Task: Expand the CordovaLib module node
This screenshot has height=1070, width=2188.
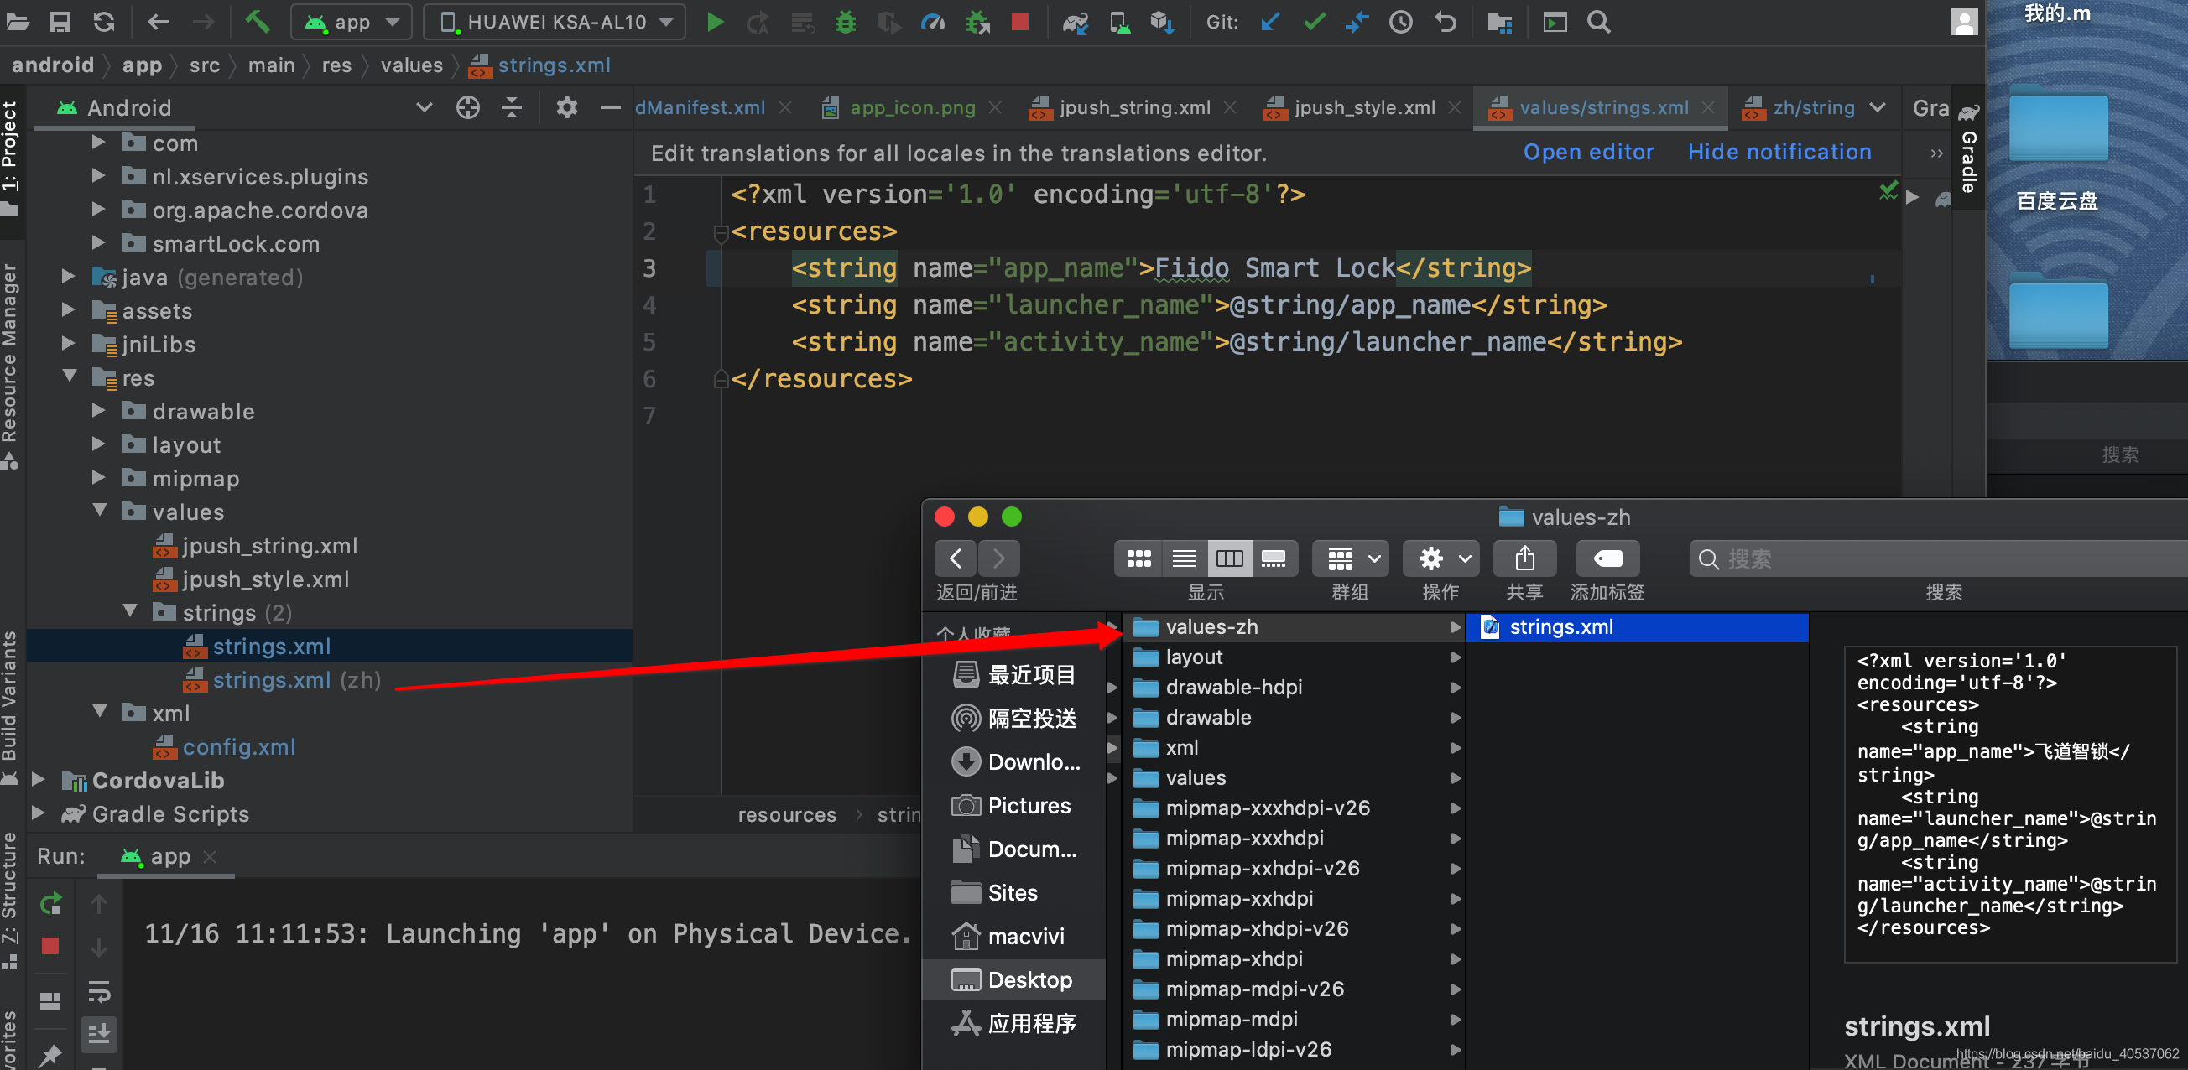Action: tap(39, 780)
